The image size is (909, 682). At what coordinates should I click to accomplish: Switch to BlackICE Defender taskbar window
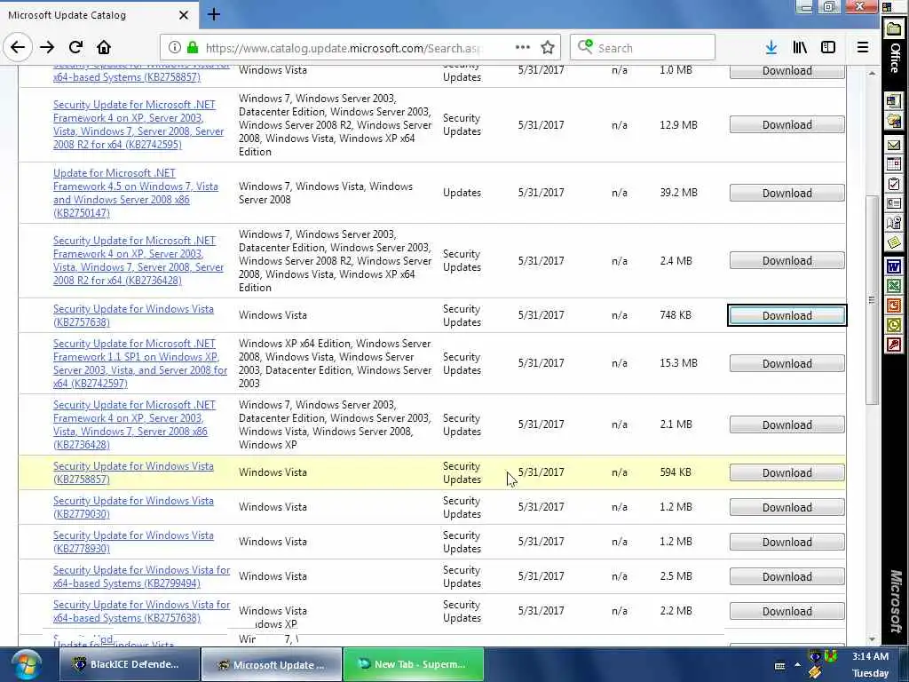(129, 664)
